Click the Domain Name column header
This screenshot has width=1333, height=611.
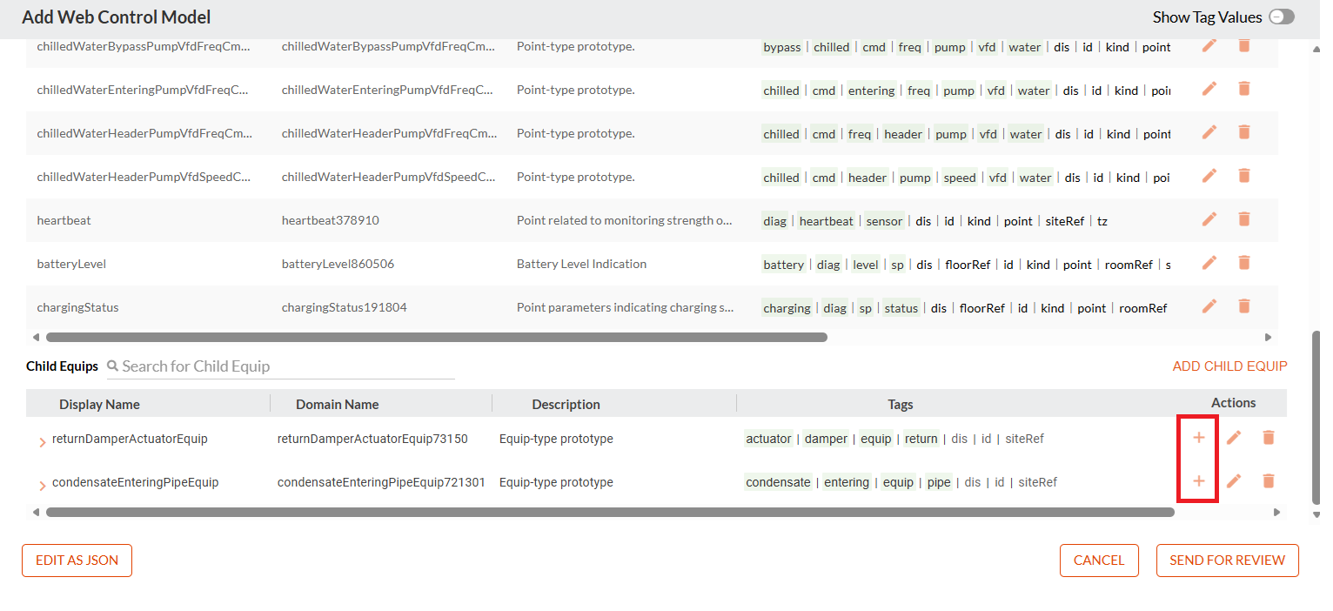coord(337,404)
